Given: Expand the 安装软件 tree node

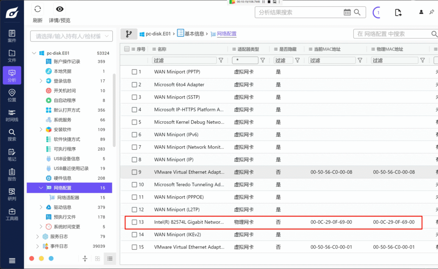Looking at the screenshot, I should (41, 129).
